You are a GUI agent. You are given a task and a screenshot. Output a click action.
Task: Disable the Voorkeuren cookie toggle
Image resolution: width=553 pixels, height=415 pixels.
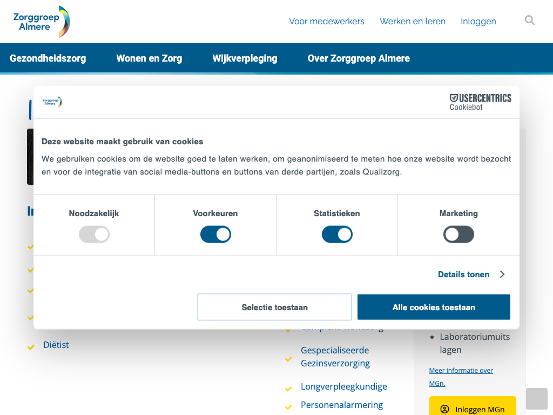pos(215,235)
